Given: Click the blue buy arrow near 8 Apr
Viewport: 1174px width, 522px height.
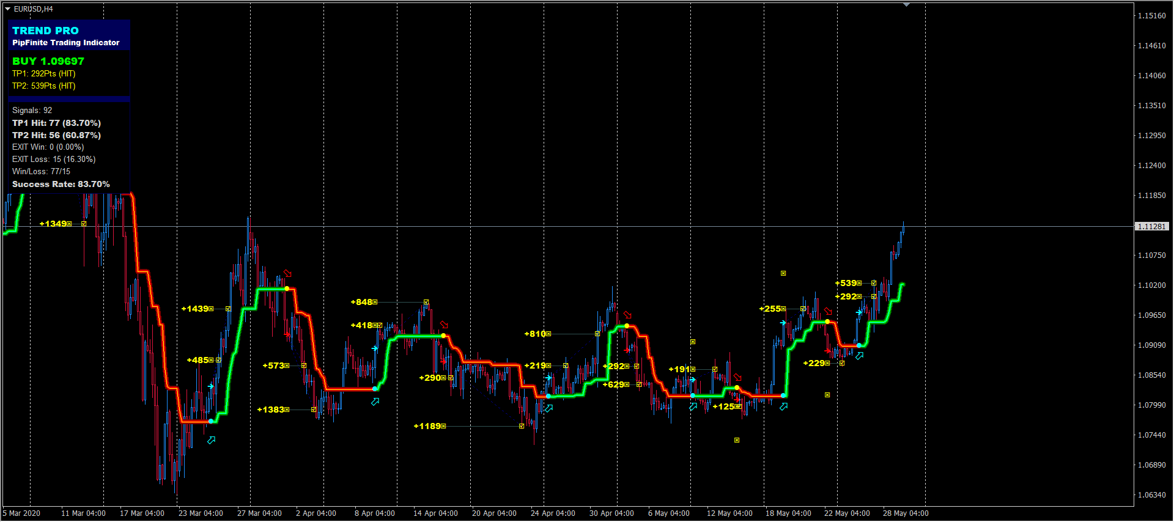Looking at the screenshot, I should tap(375, 402).
